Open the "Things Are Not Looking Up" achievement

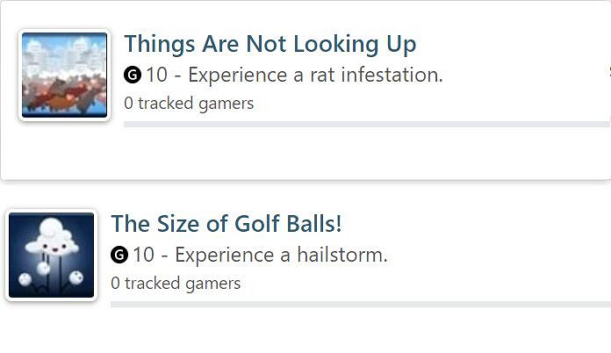point(270,44)
